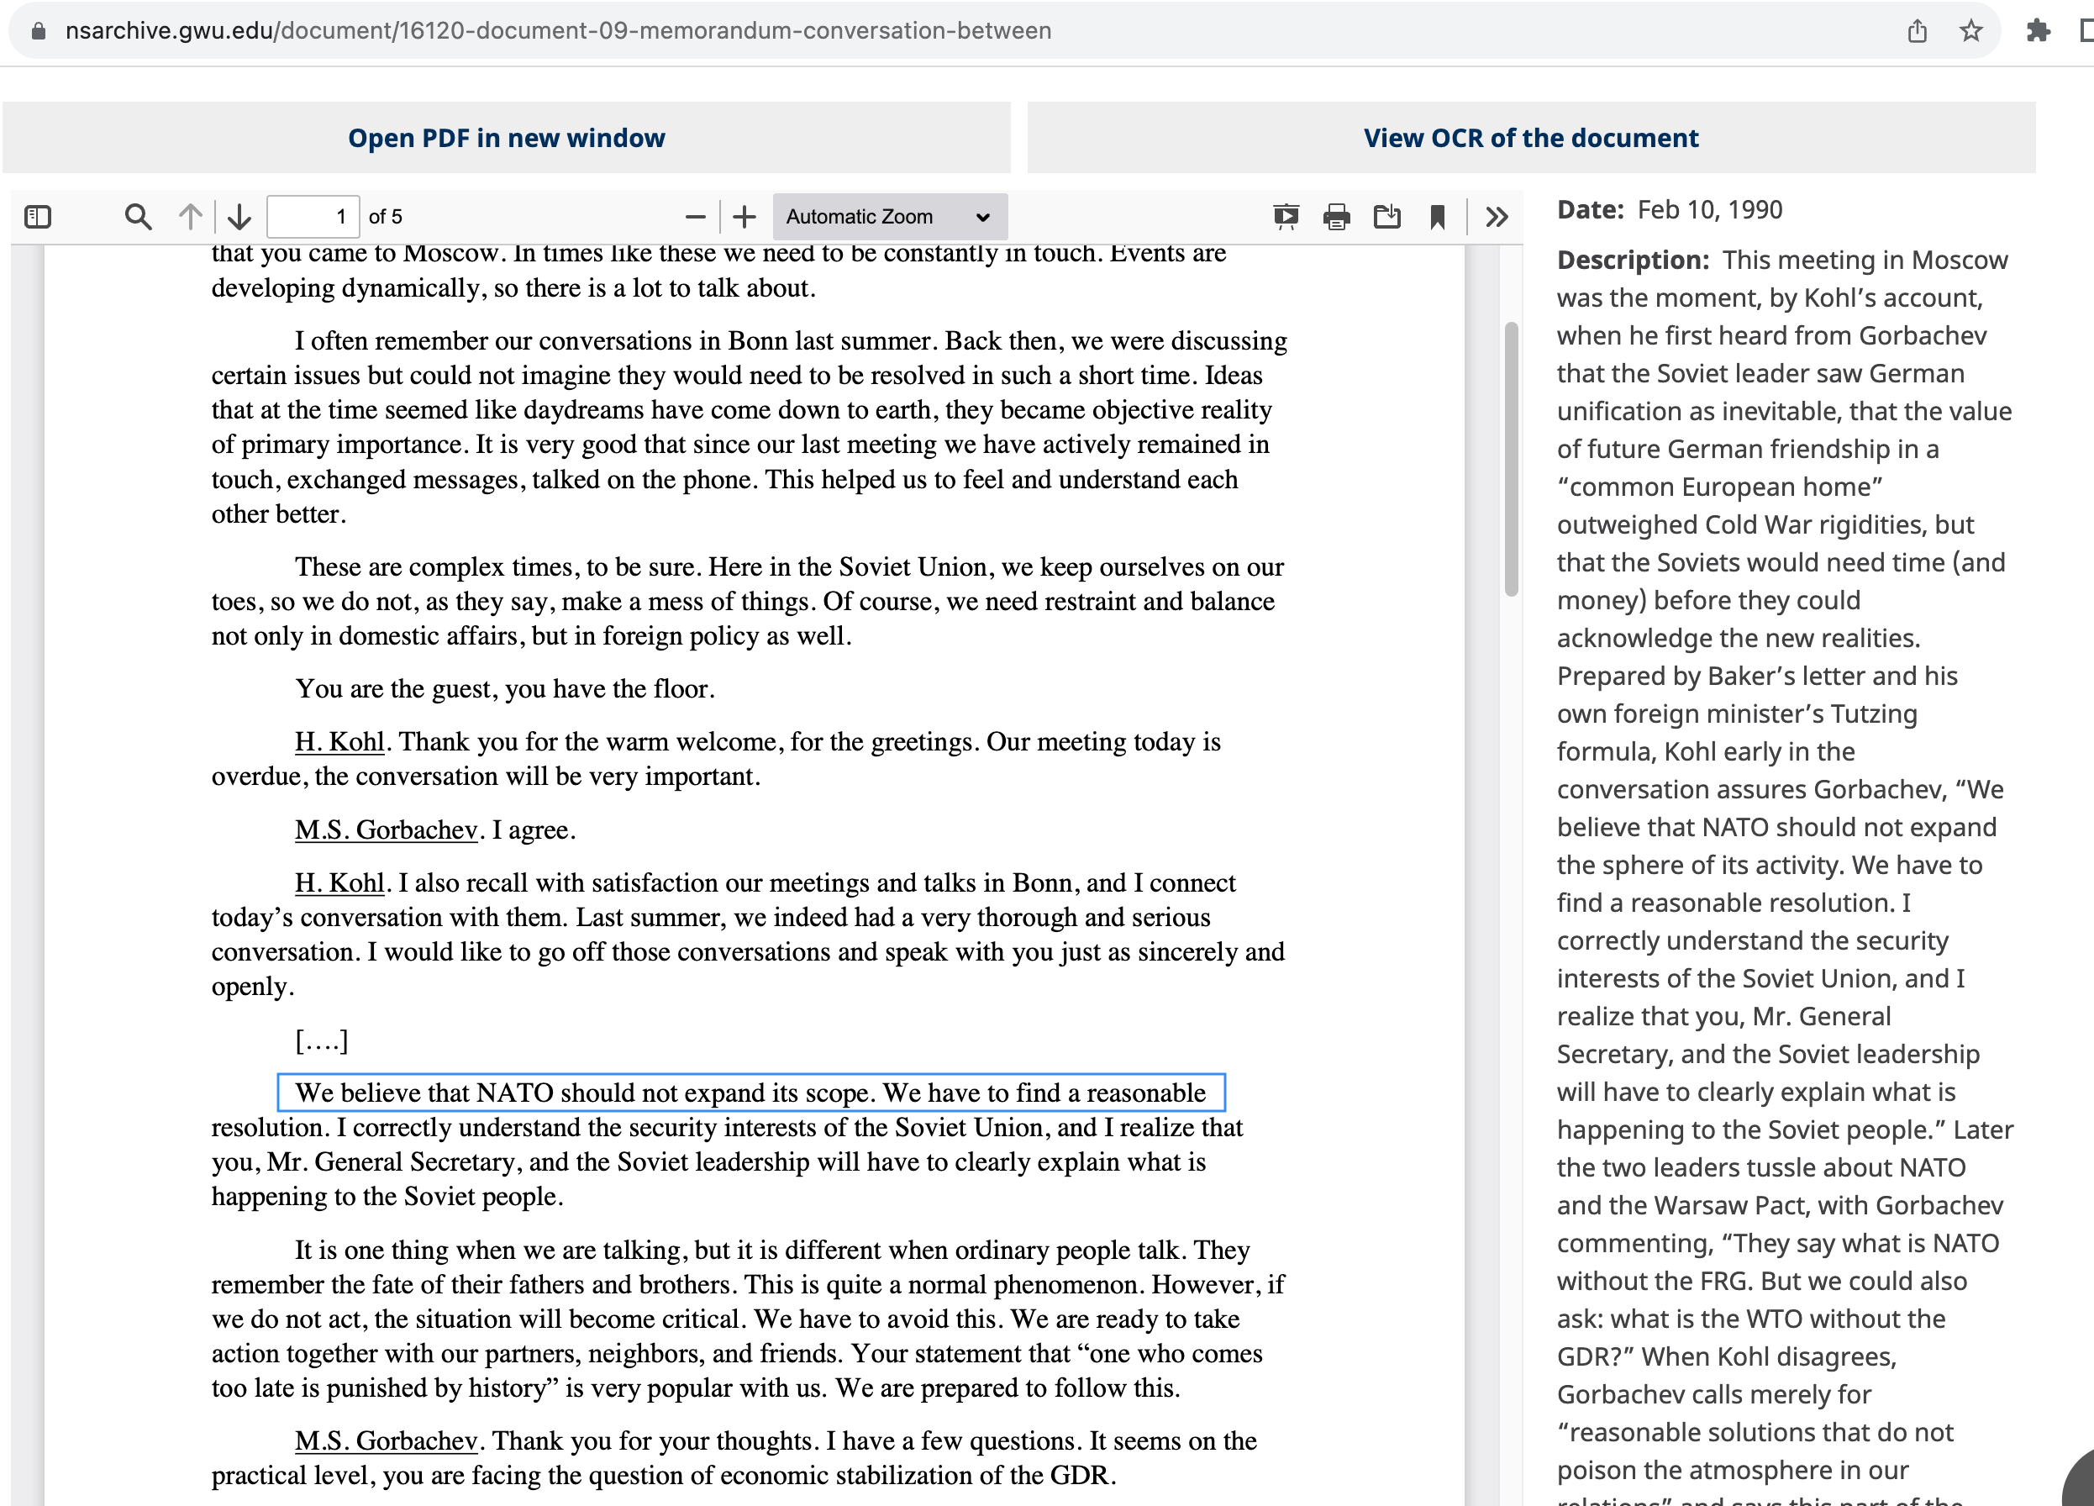Click the browser address bar URL

558,30
